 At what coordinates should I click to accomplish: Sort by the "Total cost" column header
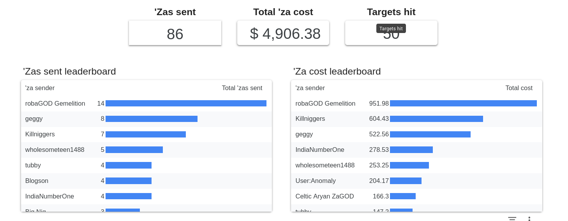tap(519, 88)
